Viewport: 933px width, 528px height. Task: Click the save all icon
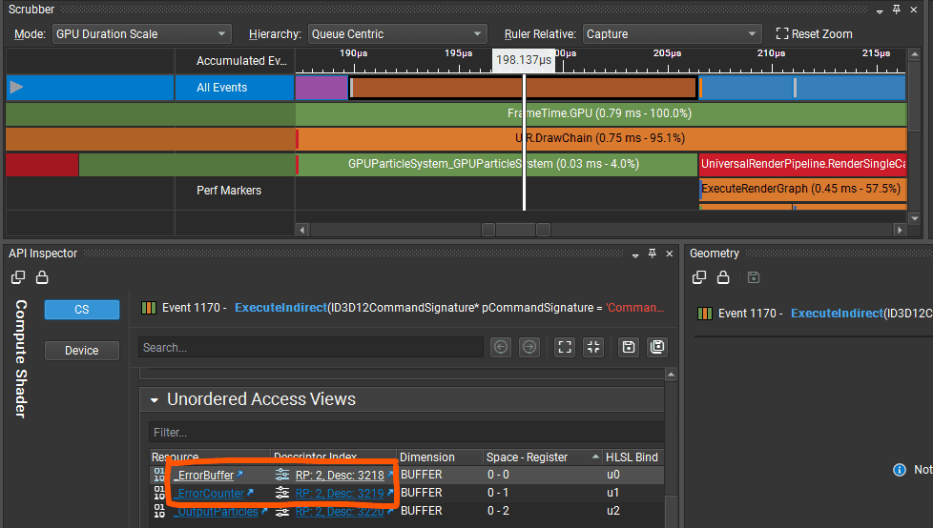click(x=657, y=347)
